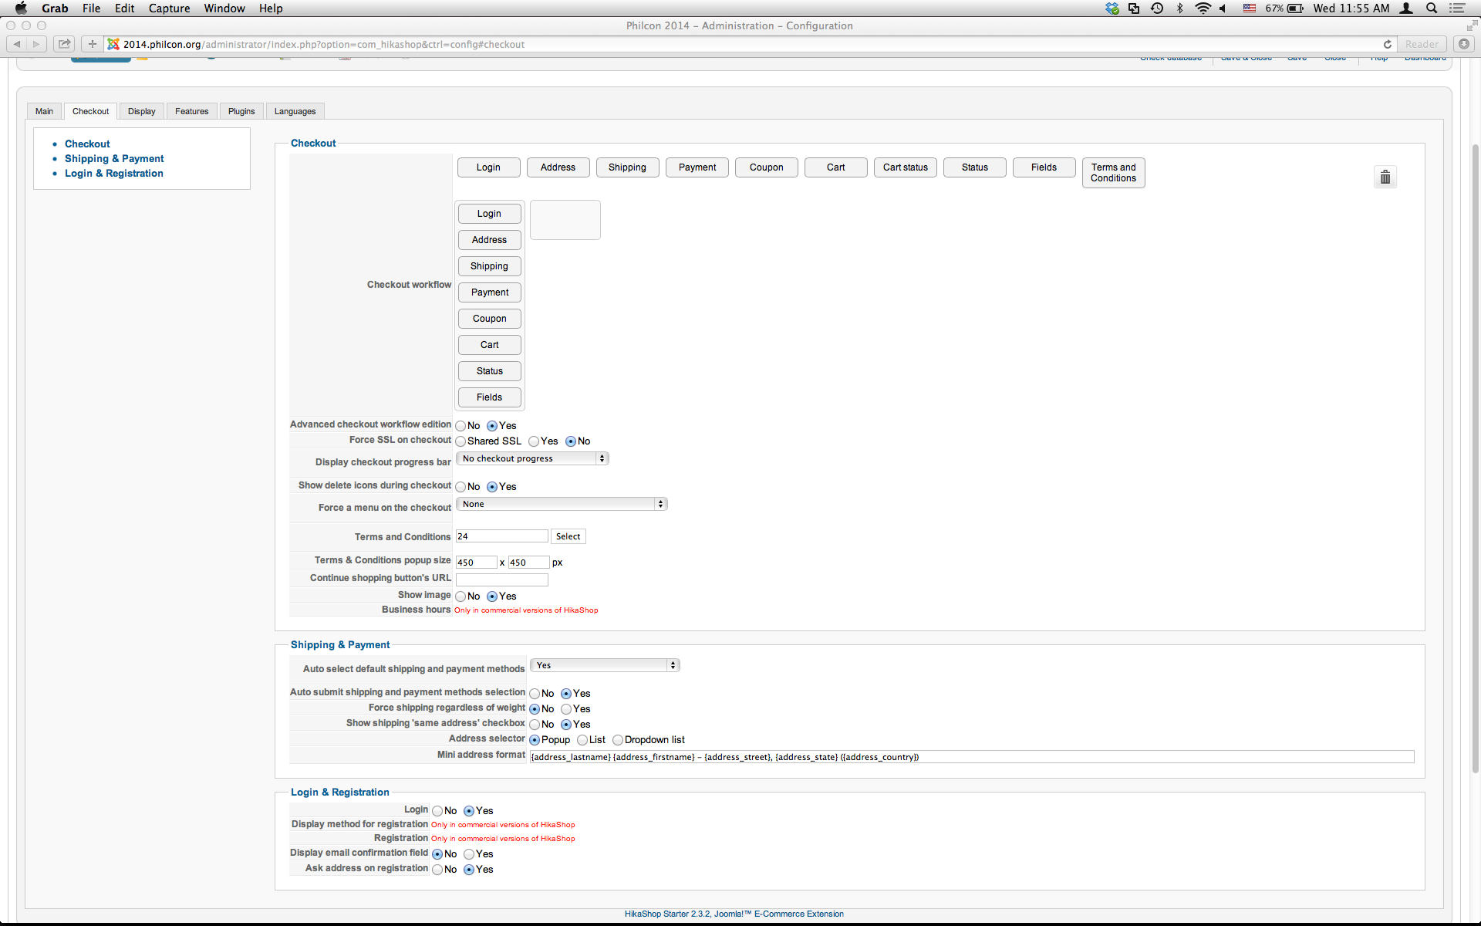The height and width of the screenshot is (926, 1481).
Task: Click the Safari share icon
Action: (x=65, y=44)
